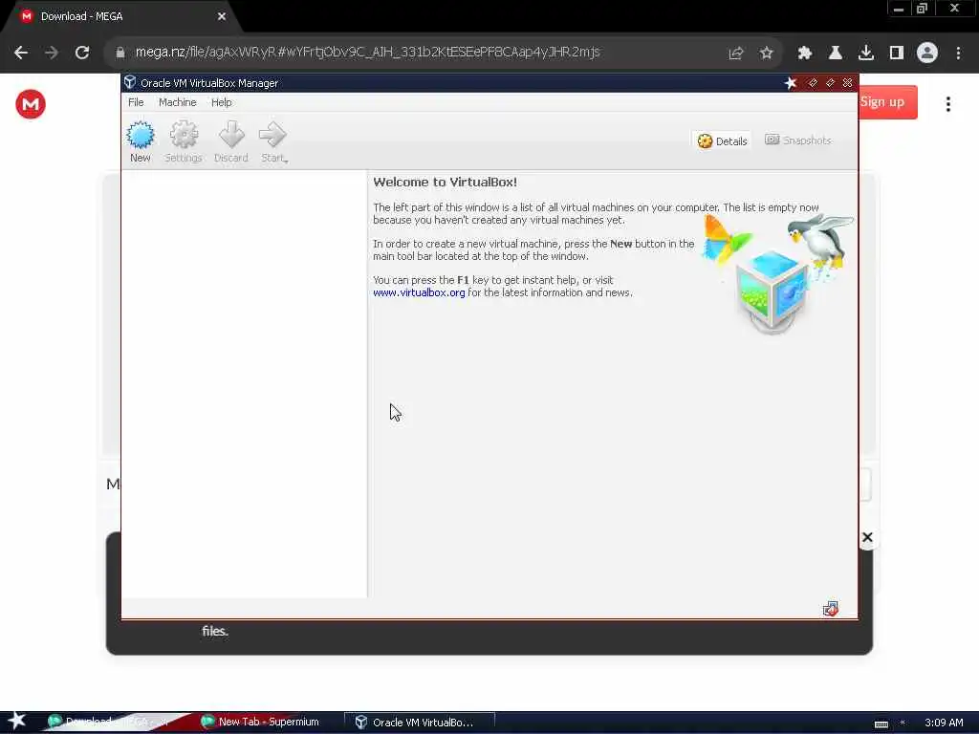Click the MEGA logo on the page
The width and height of the screenshot is (979, 734).
point(31,104)
